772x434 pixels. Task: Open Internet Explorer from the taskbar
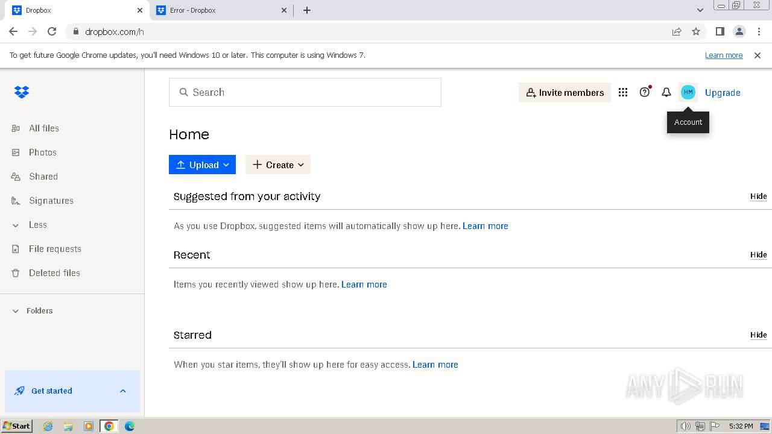48,426
